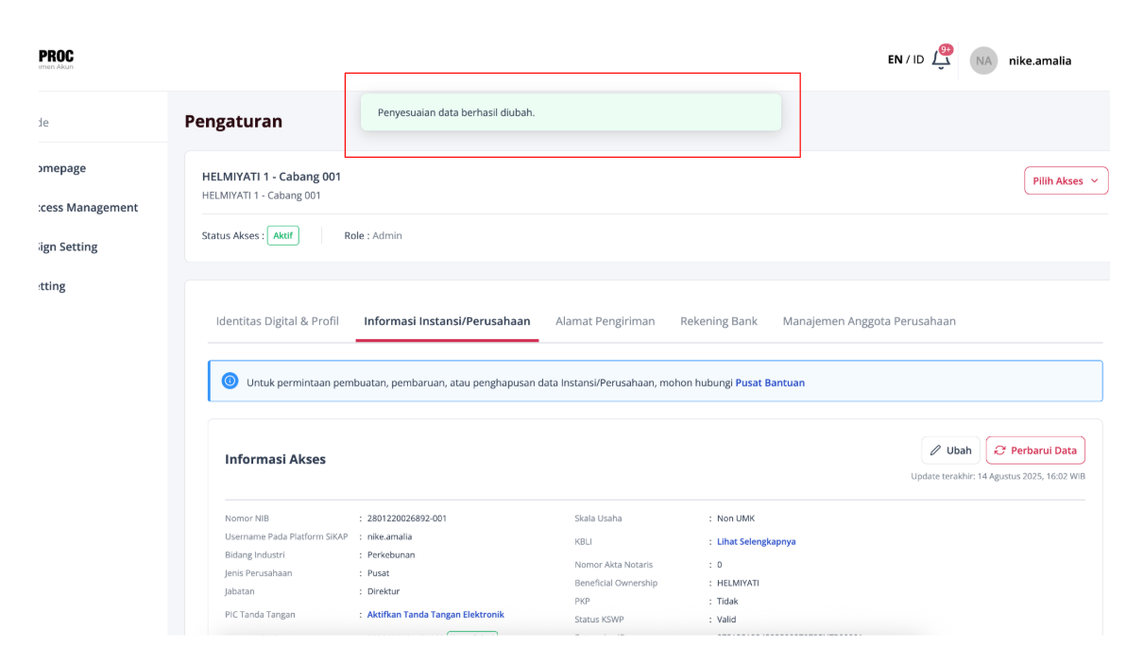1143x646 pixels.
Task: Click the Skala Usaha value Non UMK
Action: [736, 518]
